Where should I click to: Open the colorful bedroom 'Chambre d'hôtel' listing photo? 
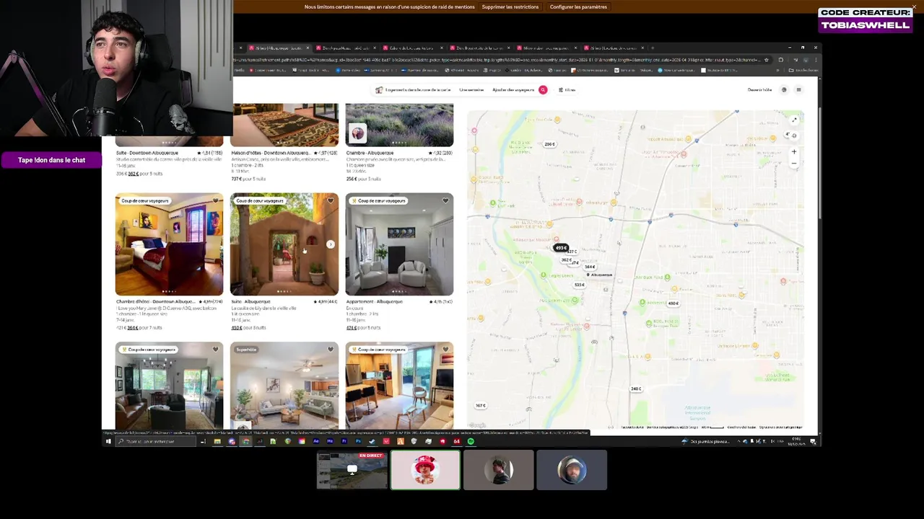(169, 244)
